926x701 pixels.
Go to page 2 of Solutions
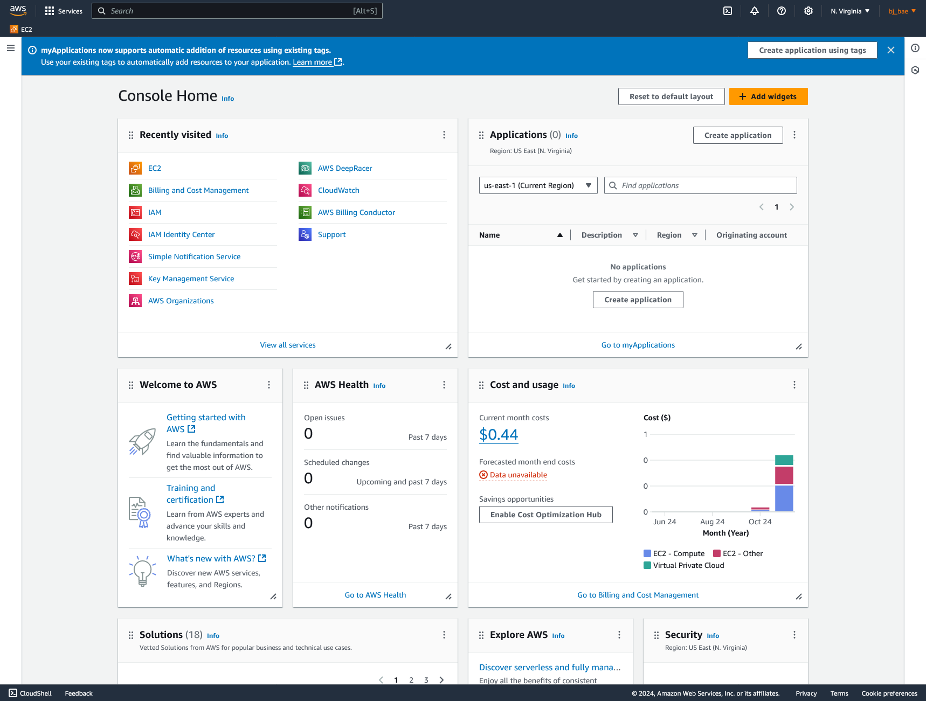pyautogui.click(x=411, y=680)
